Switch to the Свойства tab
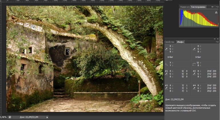 click(169, 42)
